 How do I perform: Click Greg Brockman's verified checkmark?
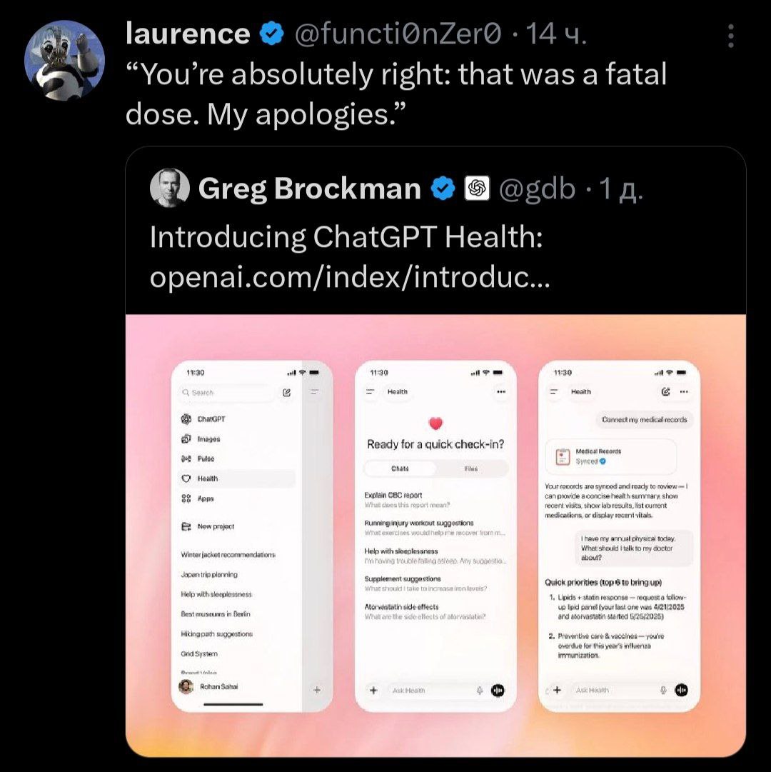click(x=443, y=188)
